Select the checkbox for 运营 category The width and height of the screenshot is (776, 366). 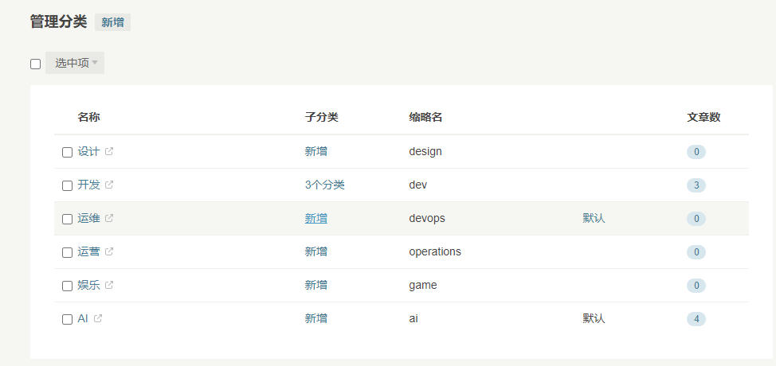(x=67, y=252)
